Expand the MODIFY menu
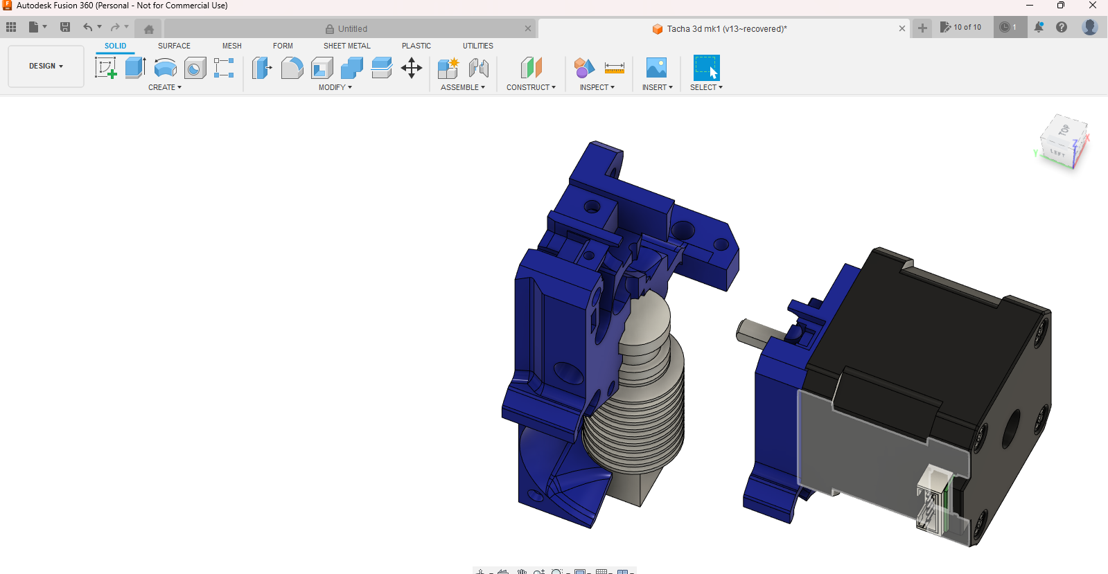 coord(335,87)
